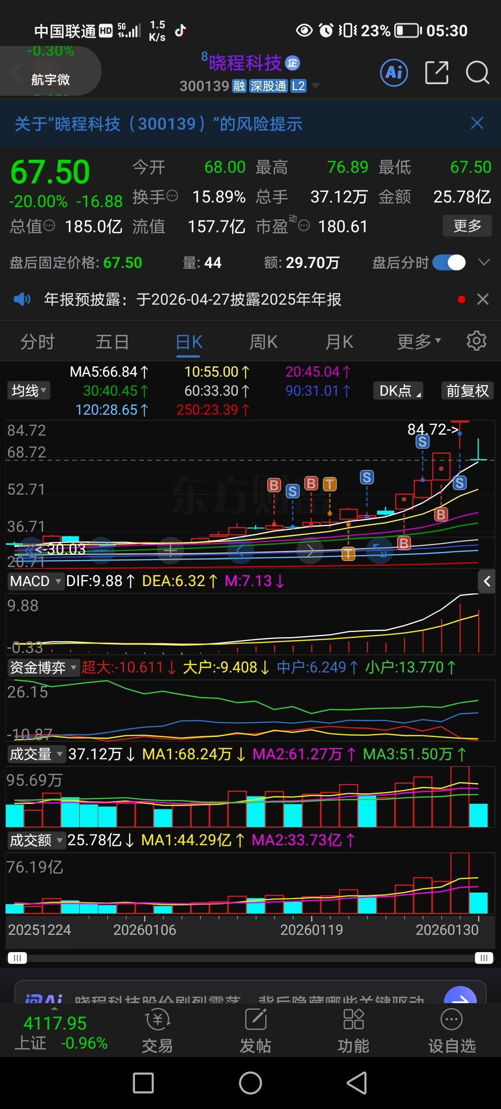The height and width of the screenshot is (1109, 501).
Task: Tap info icon next to 换手
Action: coord(172,196)
